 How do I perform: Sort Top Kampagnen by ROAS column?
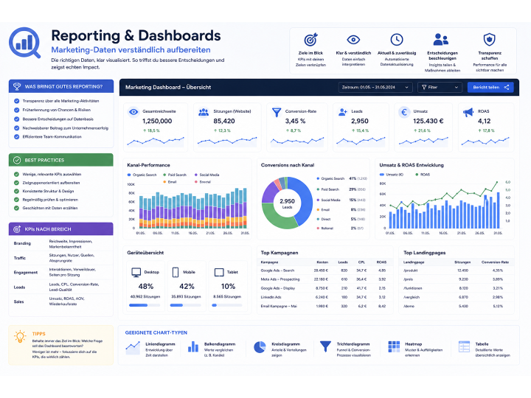[x=381, y=262]
